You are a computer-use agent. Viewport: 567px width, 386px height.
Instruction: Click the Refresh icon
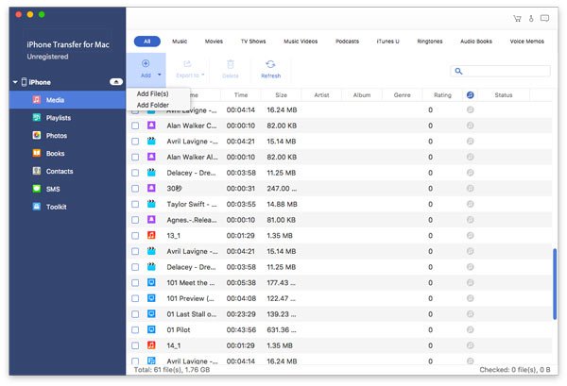click(x=270, y=64)
